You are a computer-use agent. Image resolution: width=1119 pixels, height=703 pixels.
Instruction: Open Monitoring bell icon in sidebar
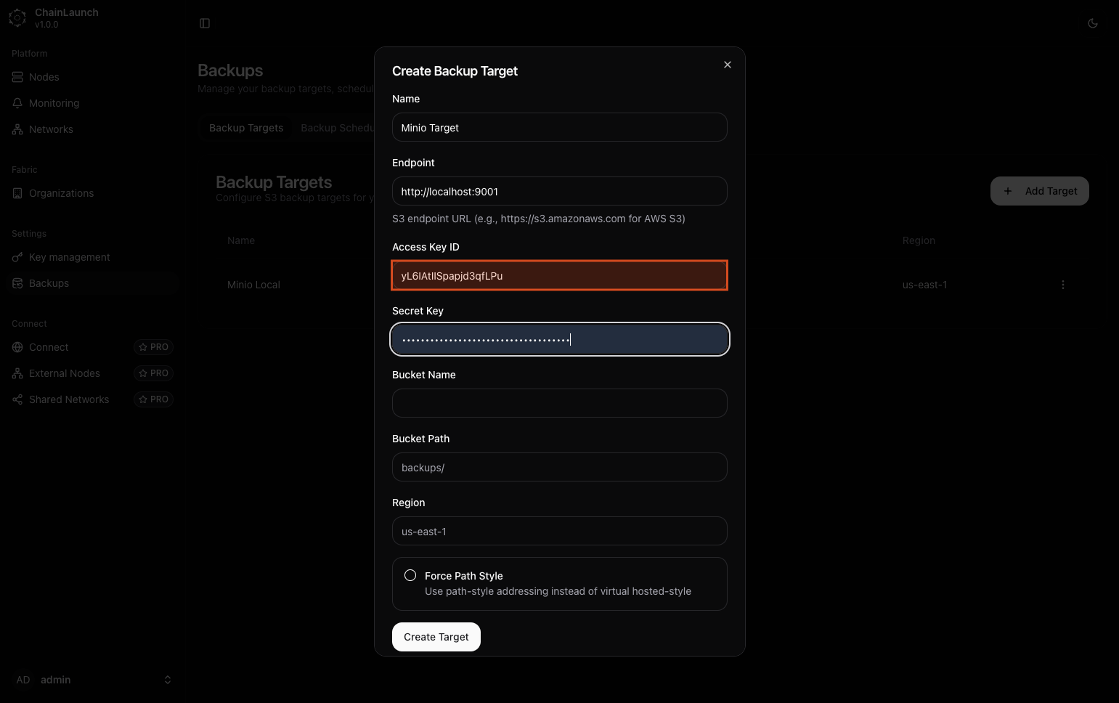point(17,103)
